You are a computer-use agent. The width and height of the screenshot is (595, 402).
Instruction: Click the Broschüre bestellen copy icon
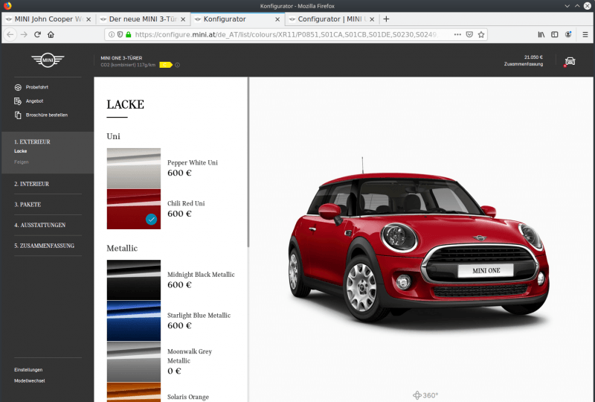(18, 115)
